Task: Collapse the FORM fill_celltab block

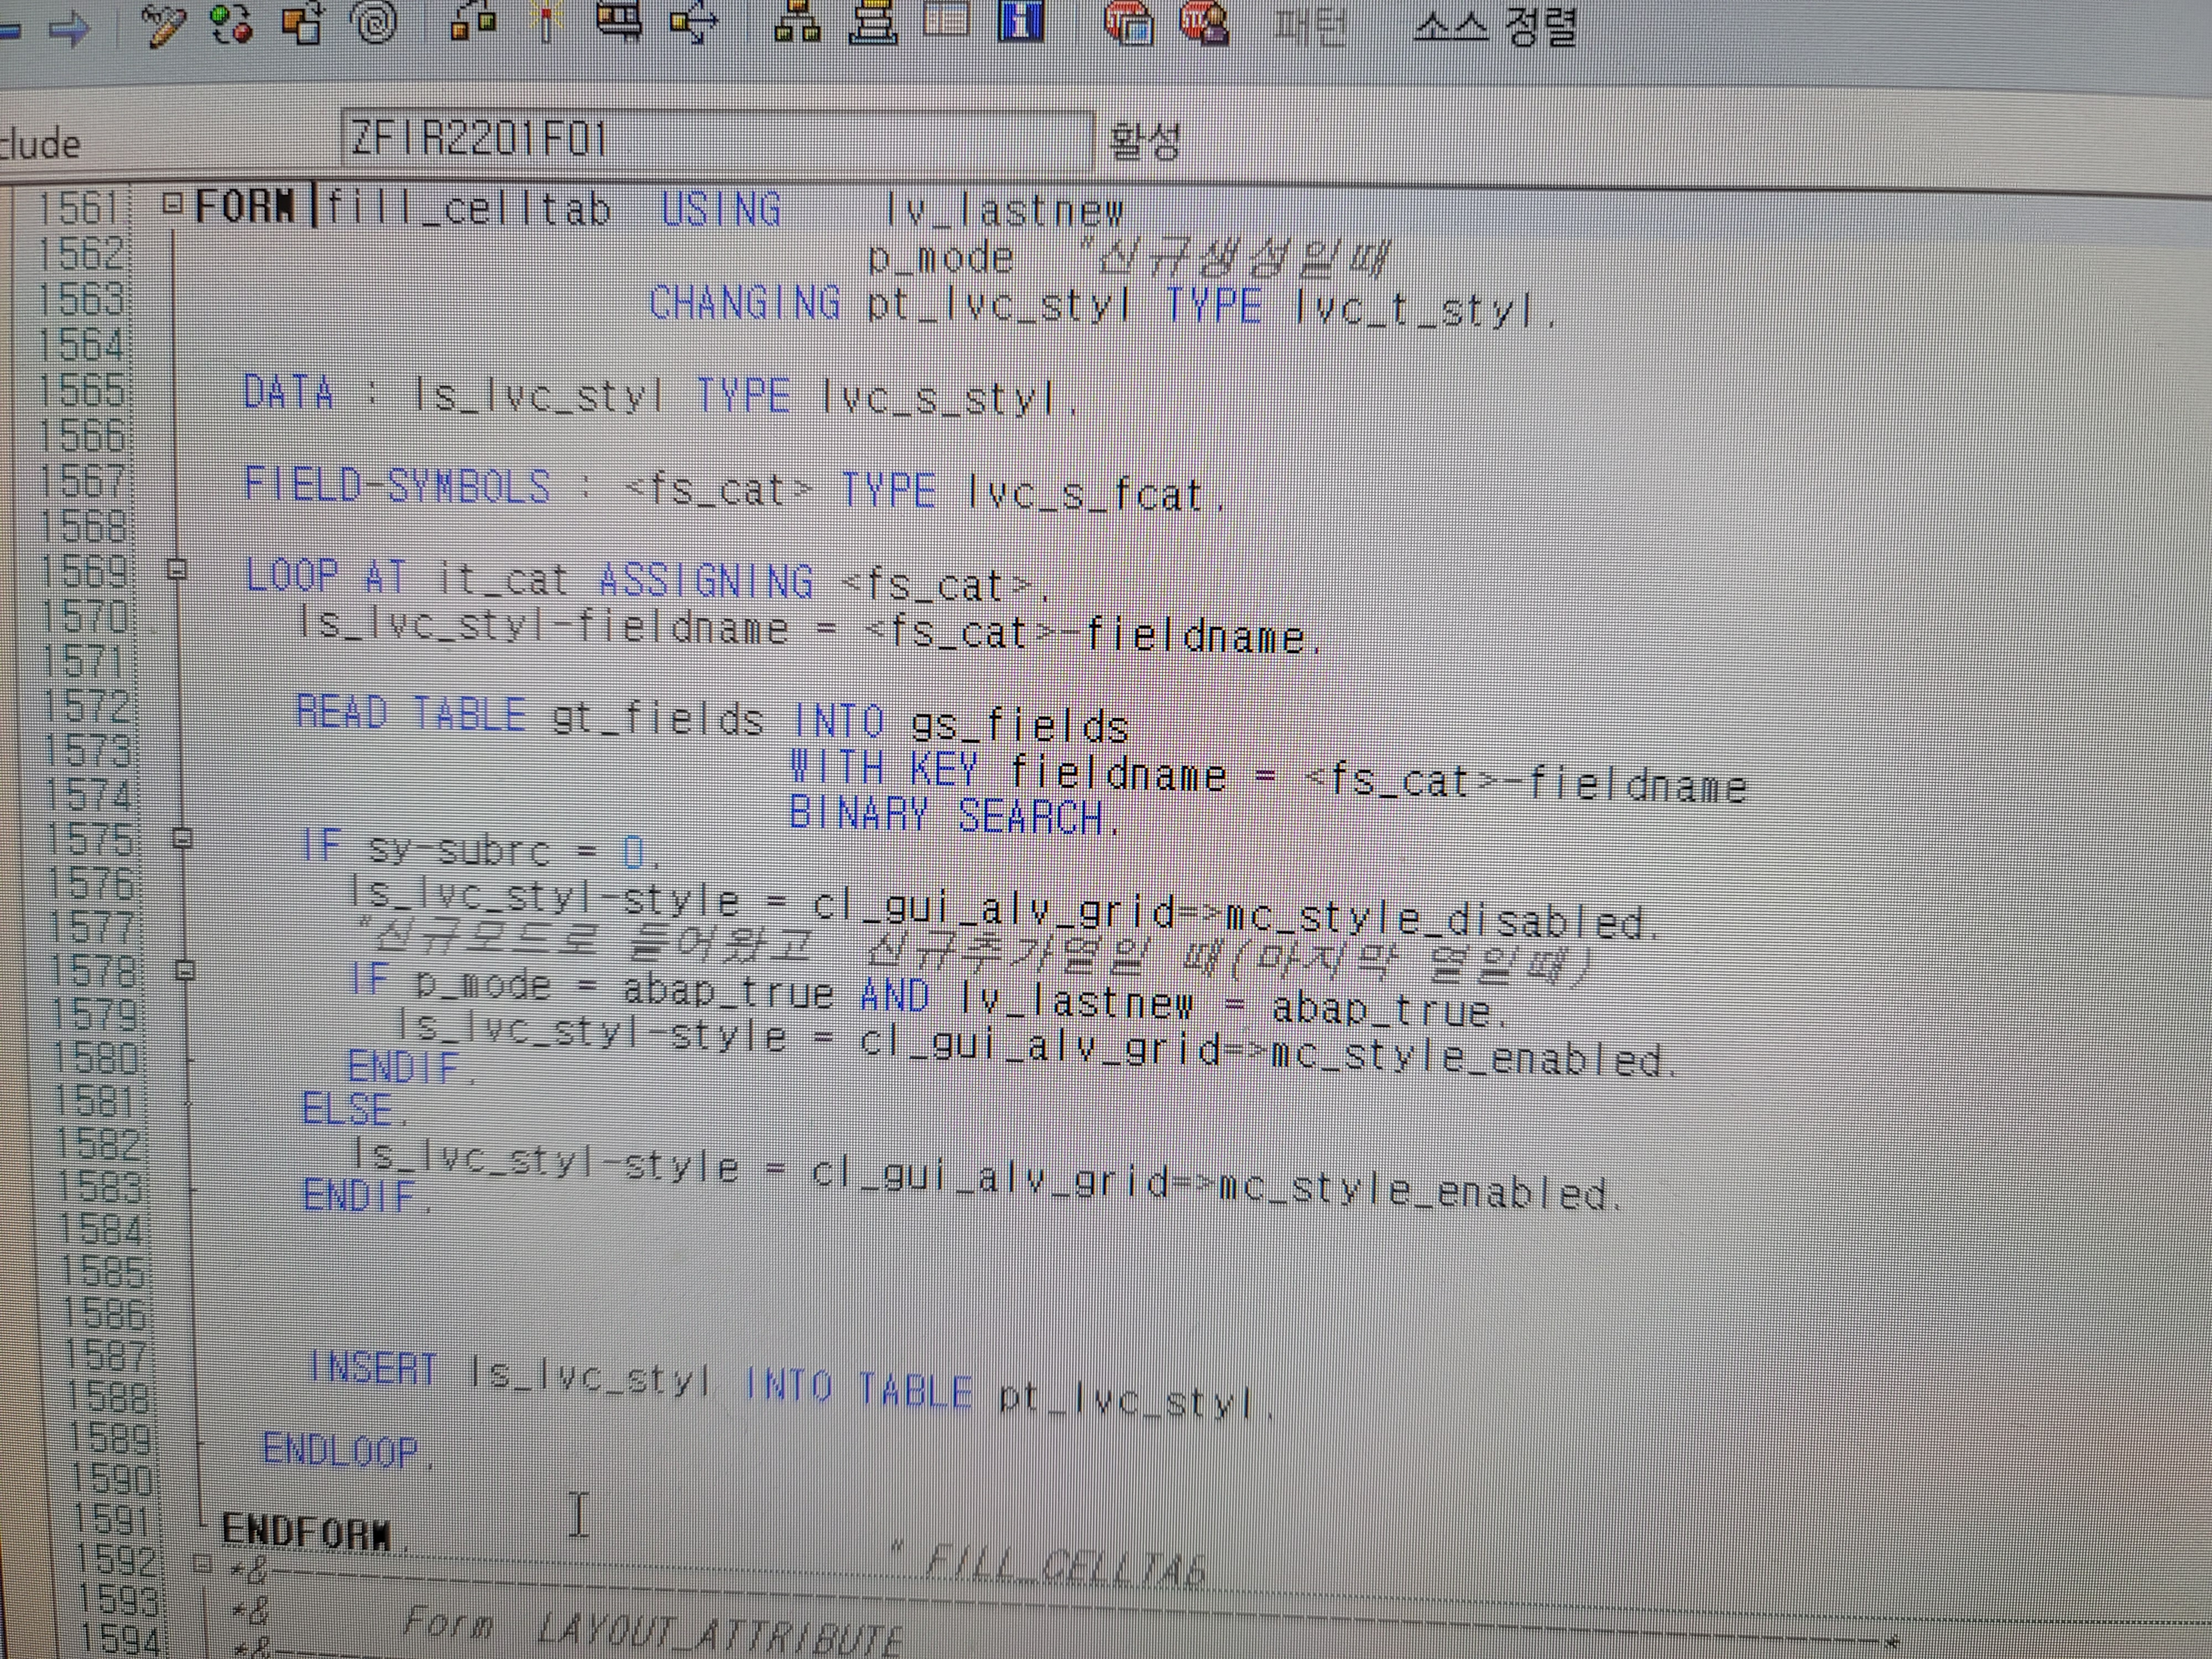Action: (x=172, y=204)
